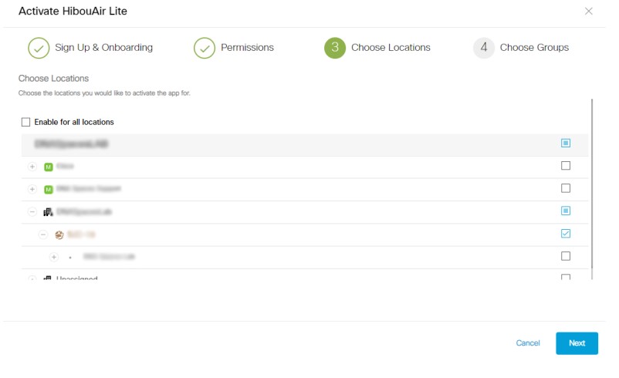Click the Next button
This screenshot has height=378, width=619.
coord(577,343)
